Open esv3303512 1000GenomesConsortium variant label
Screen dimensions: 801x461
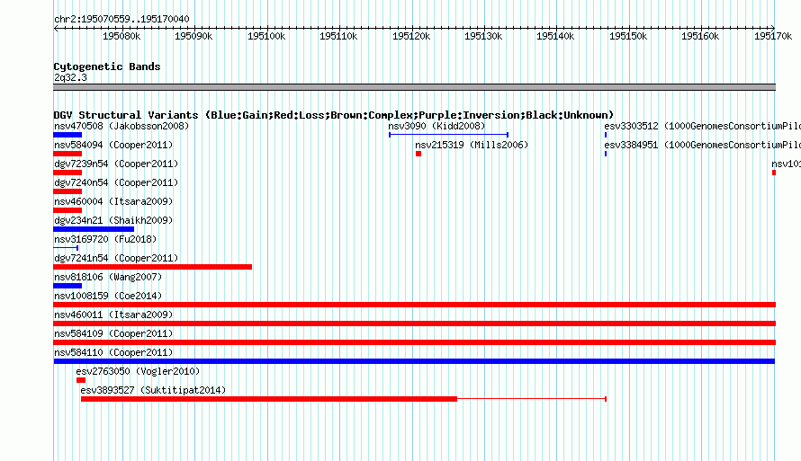click(702, 126)
